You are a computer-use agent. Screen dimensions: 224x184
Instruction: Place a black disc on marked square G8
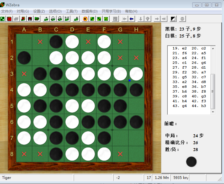[x=120, y=154]
